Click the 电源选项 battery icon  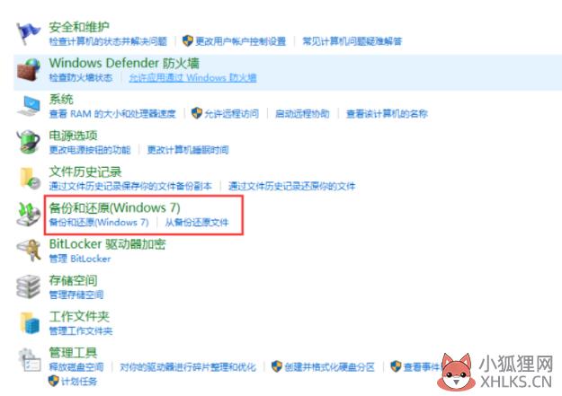coord(28,142)
